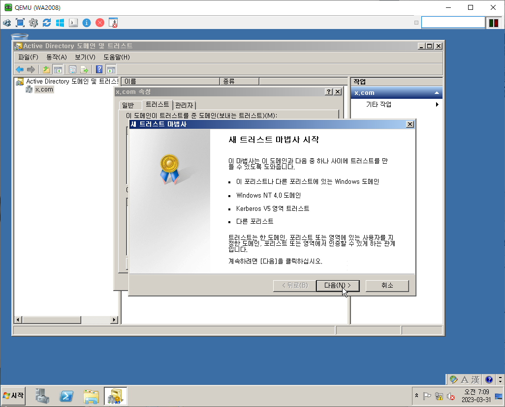Click the ? help button in x.com 속성
This screenshot has height=407, width=505.
tap(328, 92)
